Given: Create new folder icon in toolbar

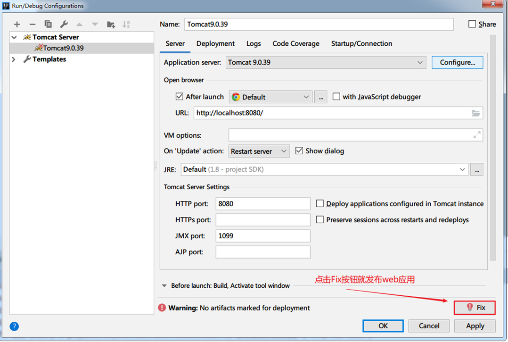Looking at the screenshot, I should pos(111,25).
